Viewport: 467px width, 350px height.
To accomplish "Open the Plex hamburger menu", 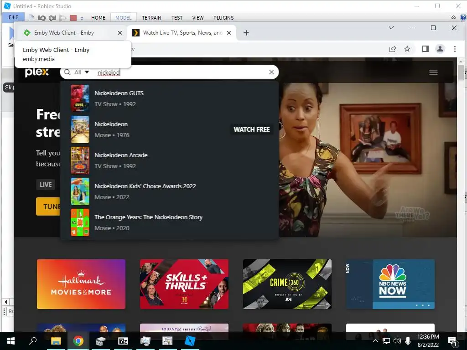I will [x=433, y=72].
